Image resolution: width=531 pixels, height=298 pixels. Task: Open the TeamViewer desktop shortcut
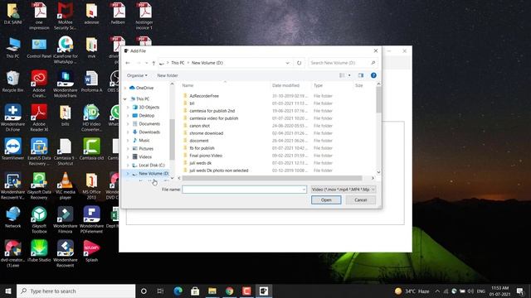(13, 149)
